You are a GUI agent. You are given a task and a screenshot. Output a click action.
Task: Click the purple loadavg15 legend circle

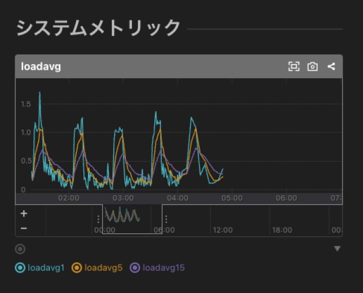tap(135, 267)
